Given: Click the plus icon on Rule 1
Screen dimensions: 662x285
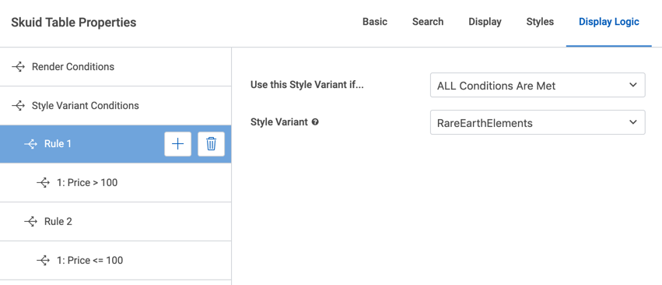Looking at the screenshot, I should pyautogui.click(x=177, y=144).
